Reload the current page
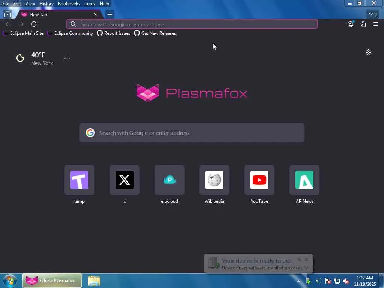384x288 pixels. point(34,24)
